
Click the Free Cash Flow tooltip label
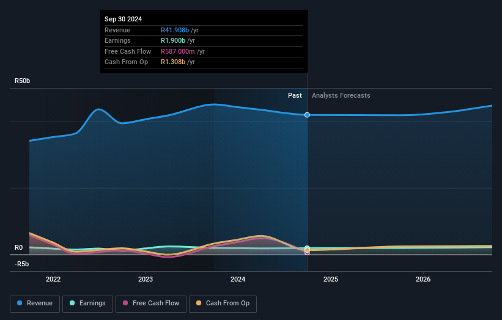pyautogui.click(x=128, y=51)
